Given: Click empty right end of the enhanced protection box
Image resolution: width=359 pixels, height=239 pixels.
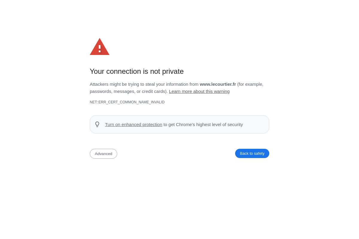Looking at the screenshot, I should pos(257,125).
